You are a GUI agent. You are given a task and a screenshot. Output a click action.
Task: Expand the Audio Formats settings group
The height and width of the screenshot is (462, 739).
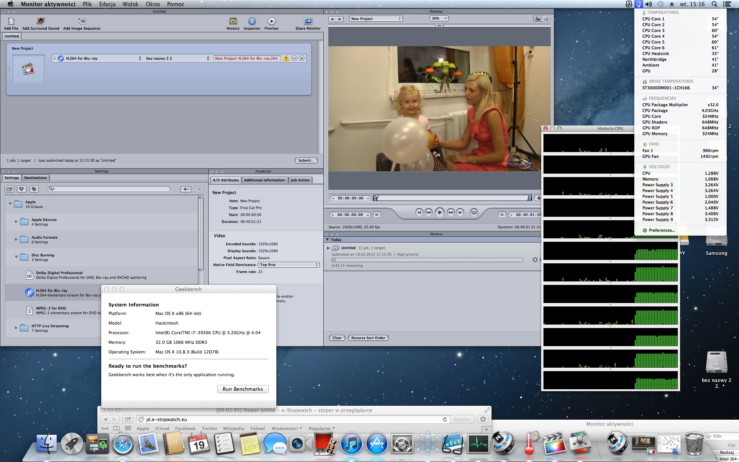tap(16, 239)
